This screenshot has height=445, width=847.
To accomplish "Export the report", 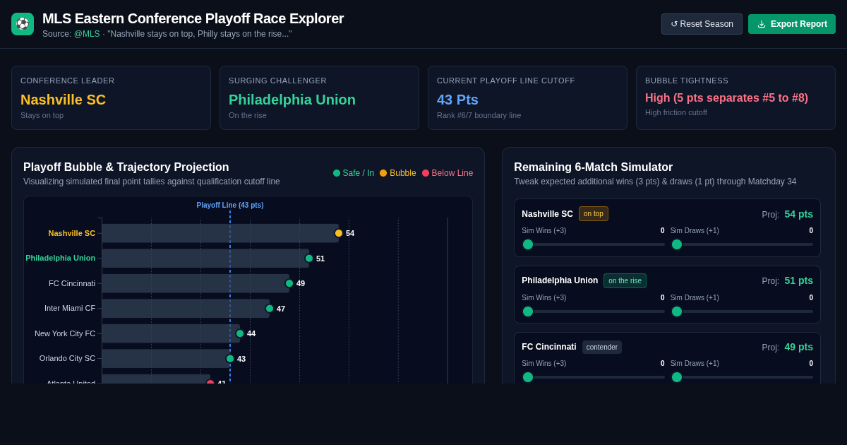I will pos(792,24).
